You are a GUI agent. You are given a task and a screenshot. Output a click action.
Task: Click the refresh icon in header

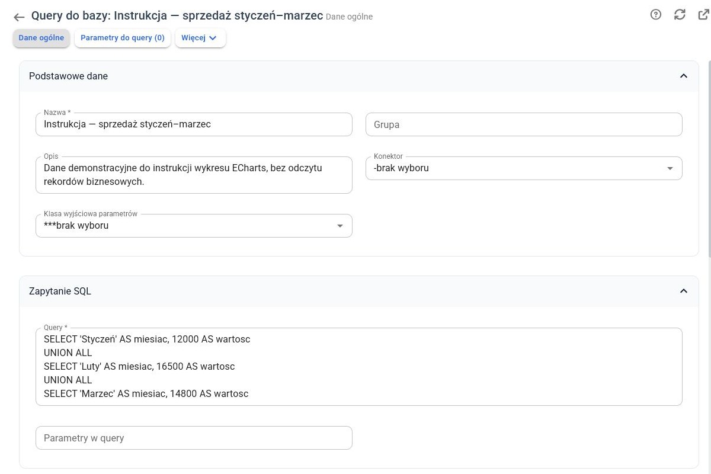click(x=680, y=15)
